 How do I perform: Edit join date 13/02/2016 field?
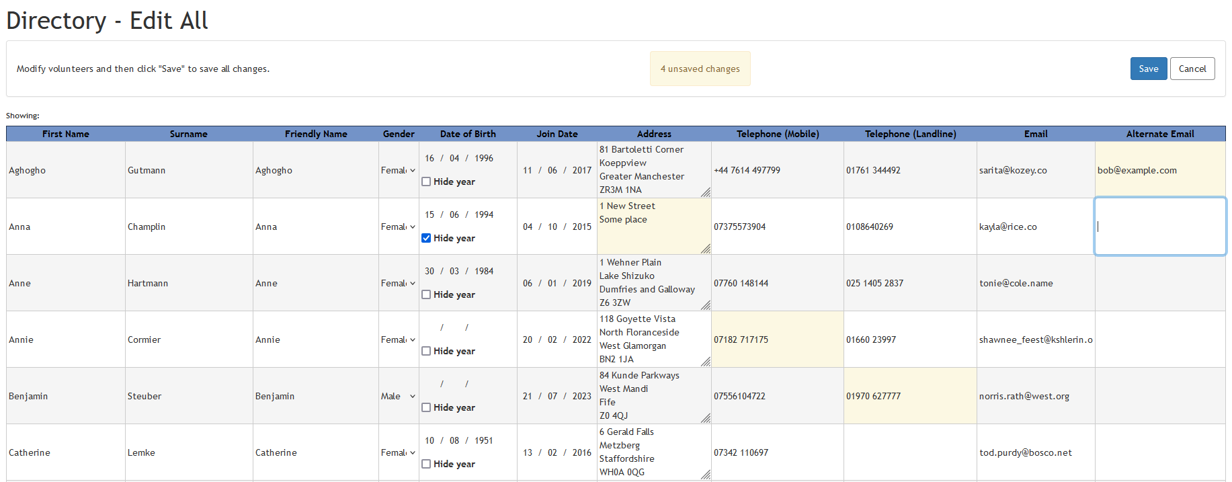557,452
